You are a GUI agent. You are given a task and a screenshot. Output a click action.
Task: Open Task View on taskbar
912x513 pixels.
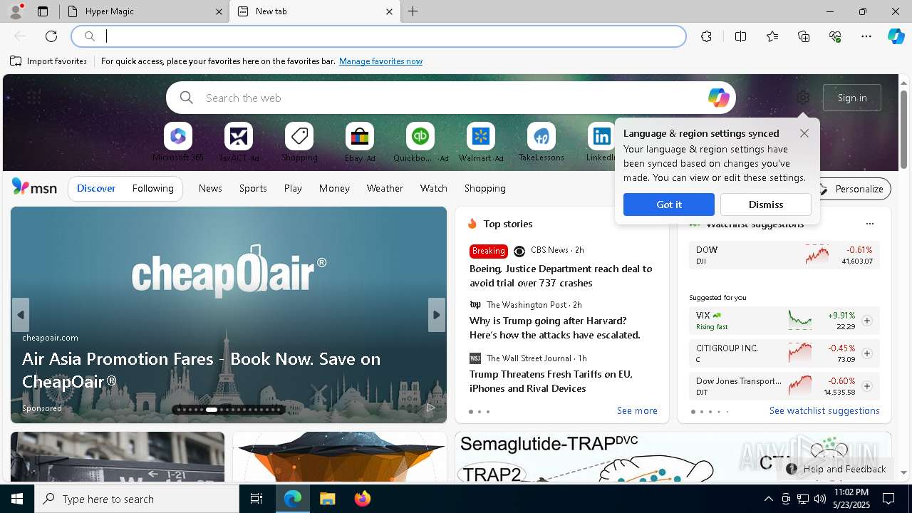(x=256, y=499)
